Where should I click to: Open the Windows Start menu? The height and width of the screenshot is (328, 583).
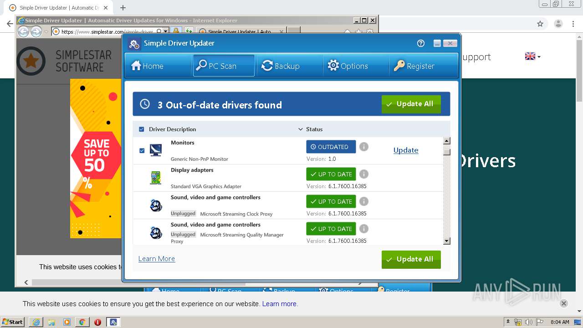(x=13, y=322)
